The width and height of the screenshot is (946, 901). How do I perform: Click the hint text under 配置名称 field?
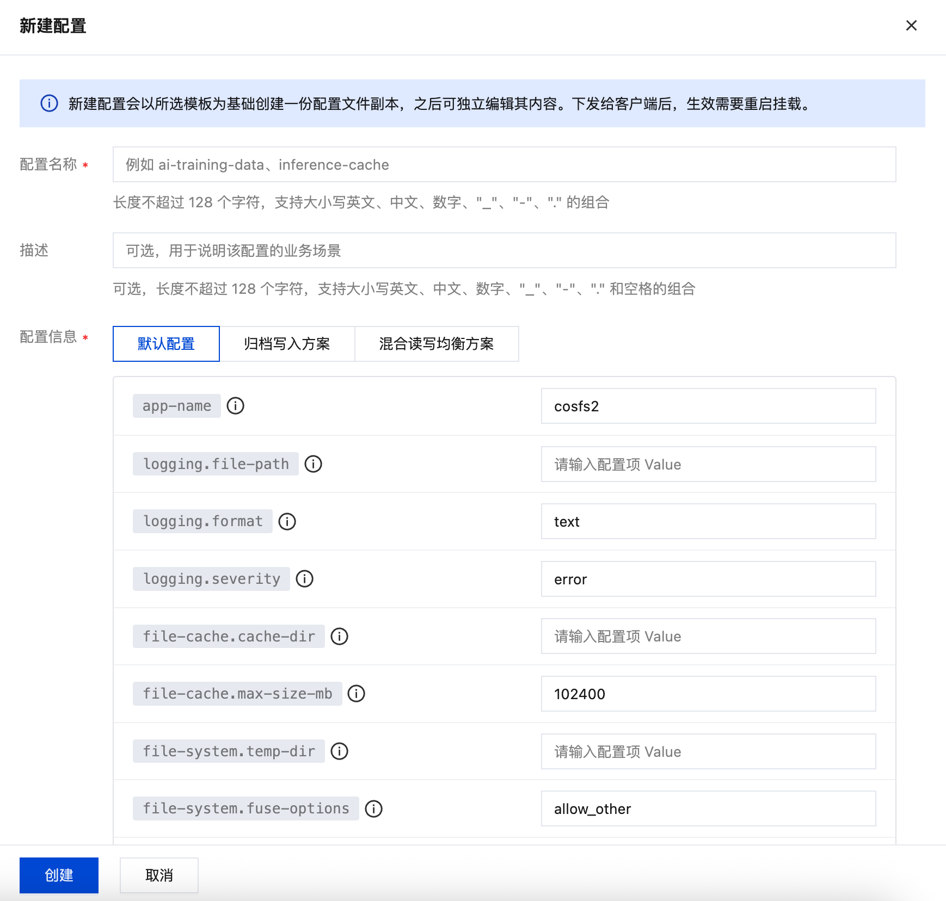point(361,202)
